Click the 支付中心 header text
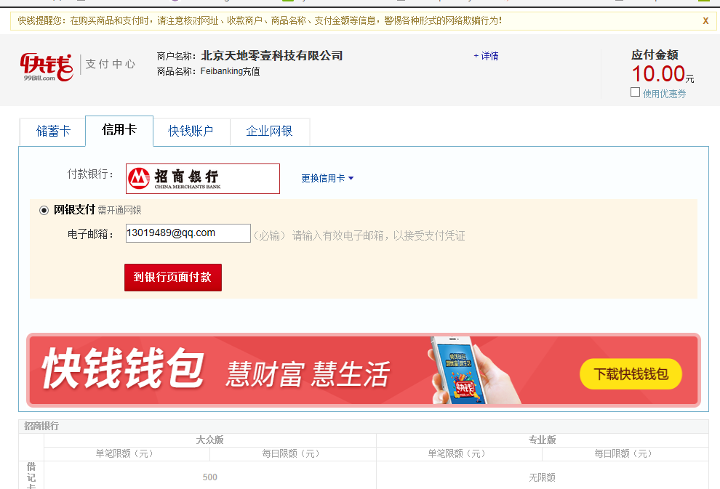The height and width of the screenshot is (489, 720). pyautogui.click(x=111, y=64)
